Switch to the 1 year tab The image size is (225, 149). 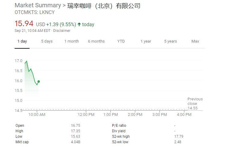(x=146, y=41)
